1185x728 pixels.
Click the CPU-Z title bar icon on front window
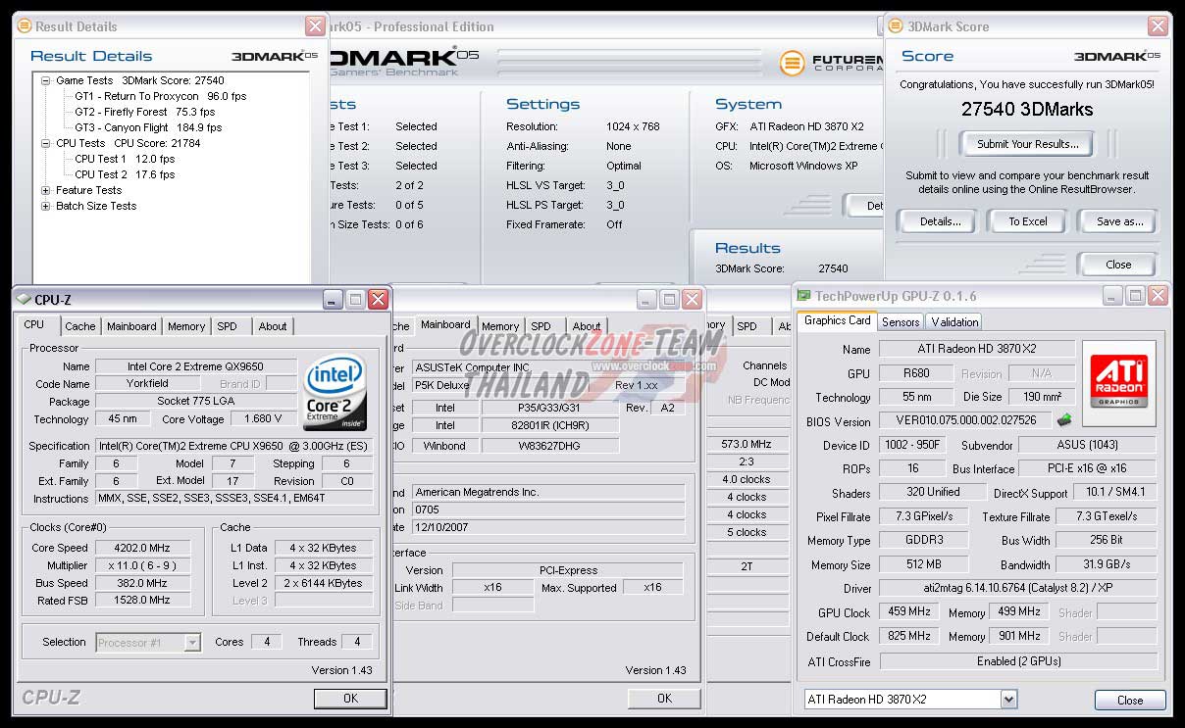pyautogui.click(x=24, y=299)
